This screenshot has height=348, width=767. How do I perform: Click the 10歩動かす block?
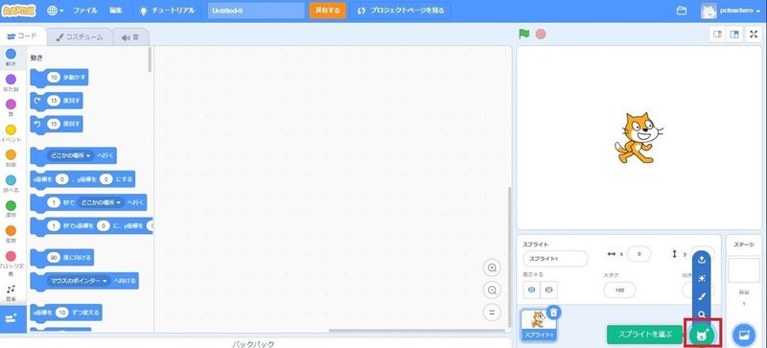pyautogui.click(x=59, y=78)
